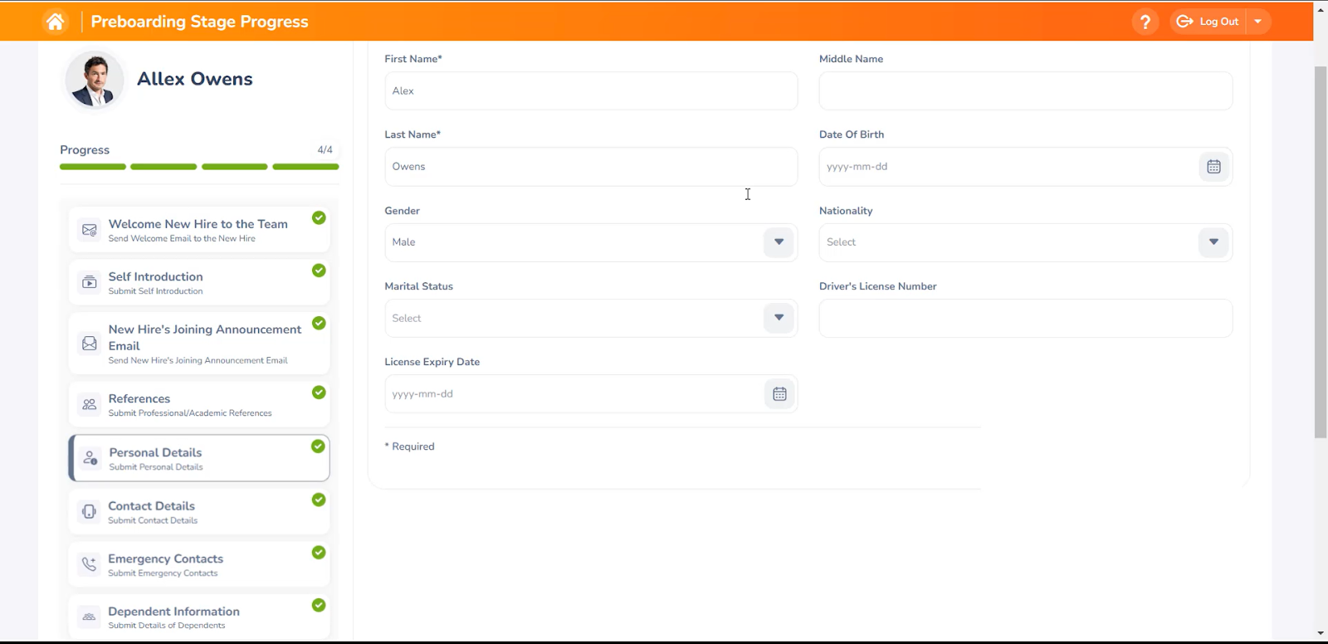Click the envelope icon for Welcome New Hire
Image resolution: width=1328 pixels, height=644 pixels.
[90, 230]
